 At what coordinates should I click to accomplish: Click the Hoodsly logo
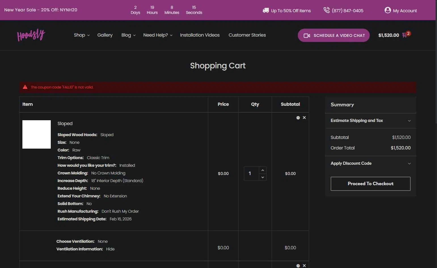click(31, 35)
